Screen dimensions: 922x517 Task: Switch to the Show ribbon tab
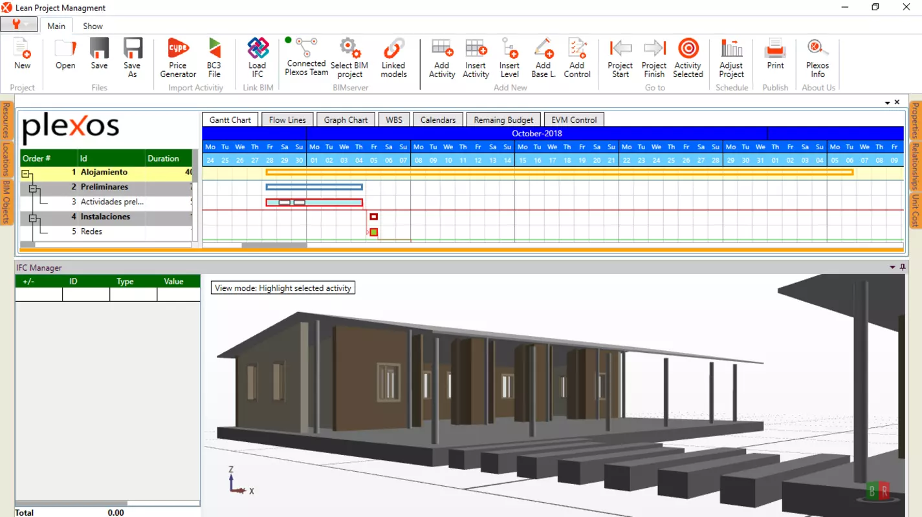pos(93,26)
